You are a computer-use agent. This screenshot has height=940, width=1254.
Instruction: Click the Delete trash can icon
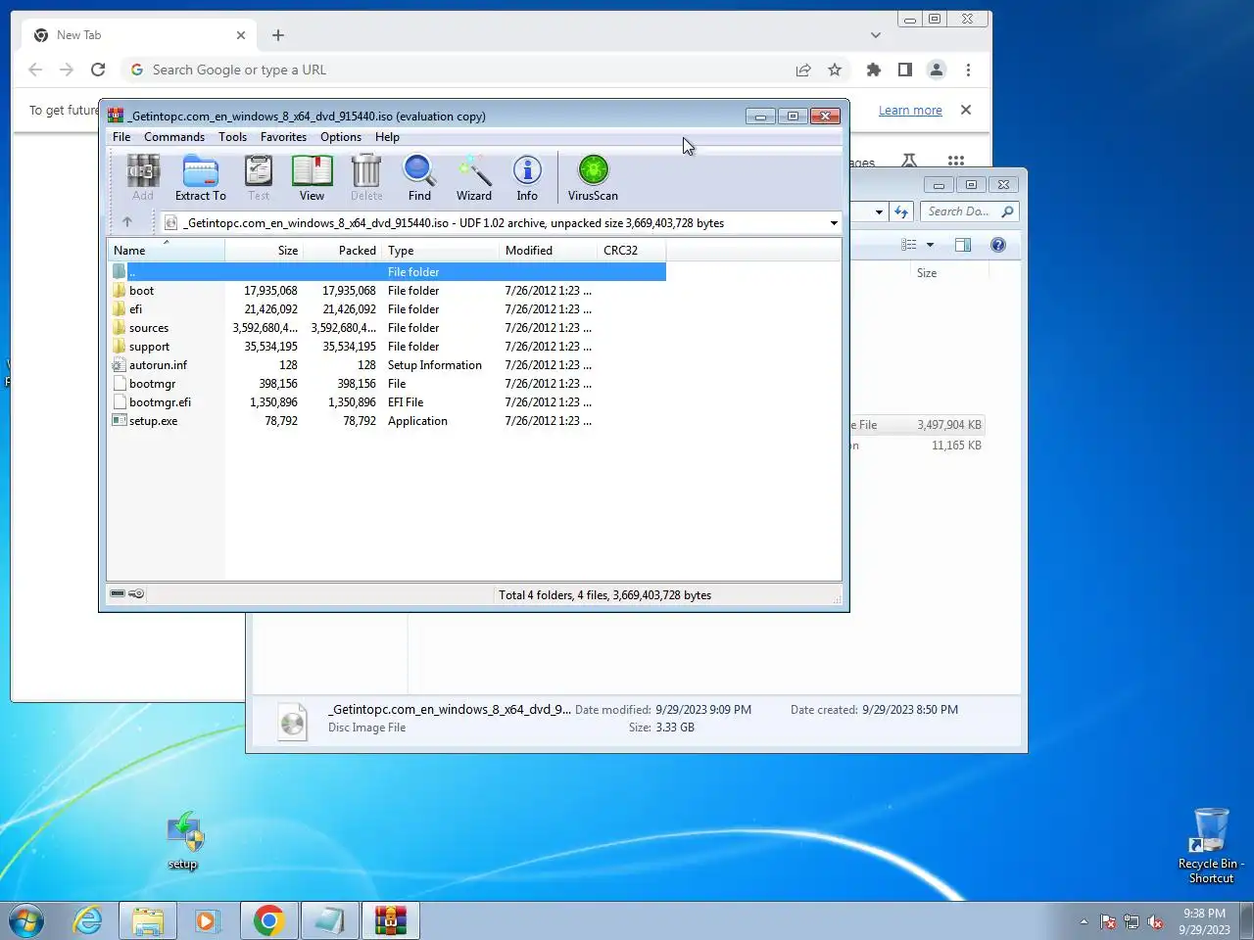pos(366,177)
